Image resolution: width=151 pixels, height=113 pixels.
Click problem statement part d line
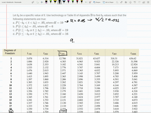pyautogui.click(x=41, y=34)
